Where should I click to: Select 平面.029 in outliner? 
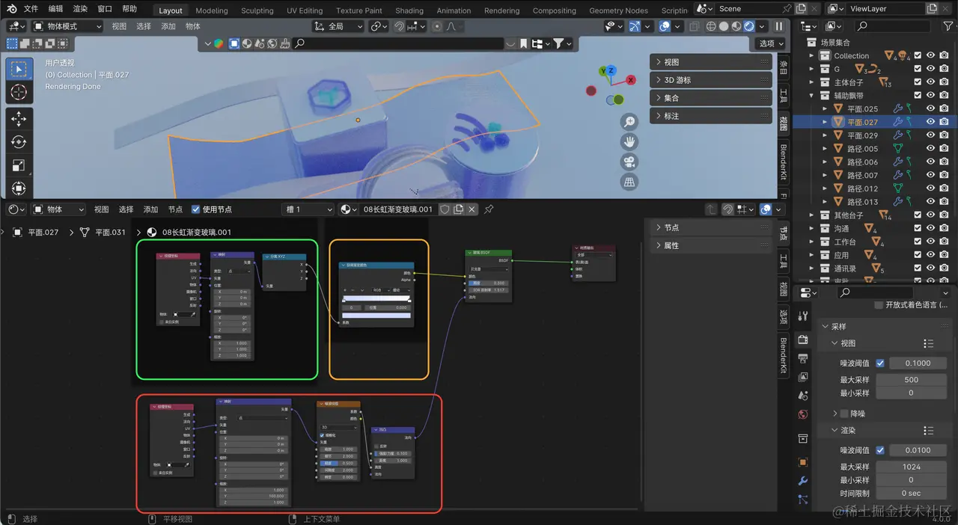click(x=862, y=135)
